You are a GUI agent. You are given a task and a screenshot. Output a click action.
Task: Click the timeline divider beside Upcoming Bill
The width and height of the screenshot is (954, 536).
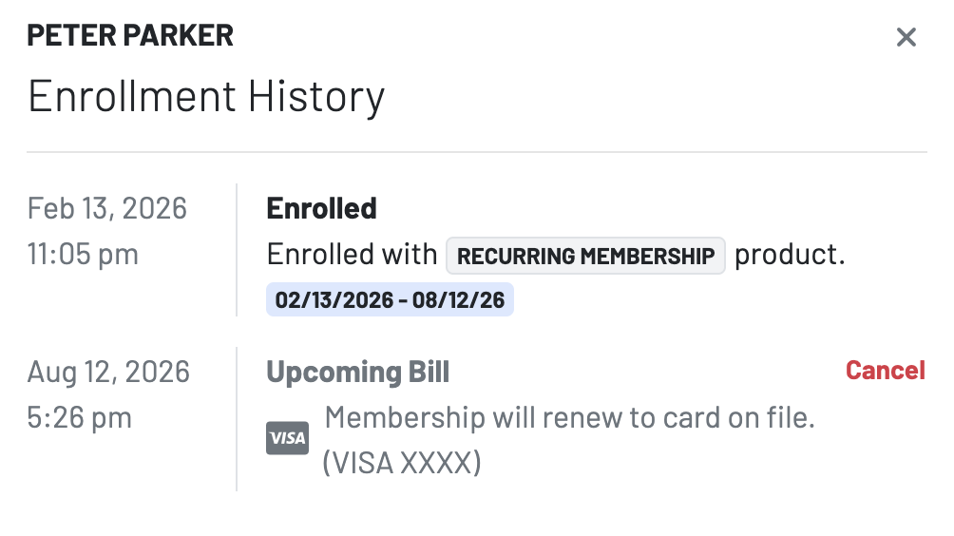(x=237, y=418)
